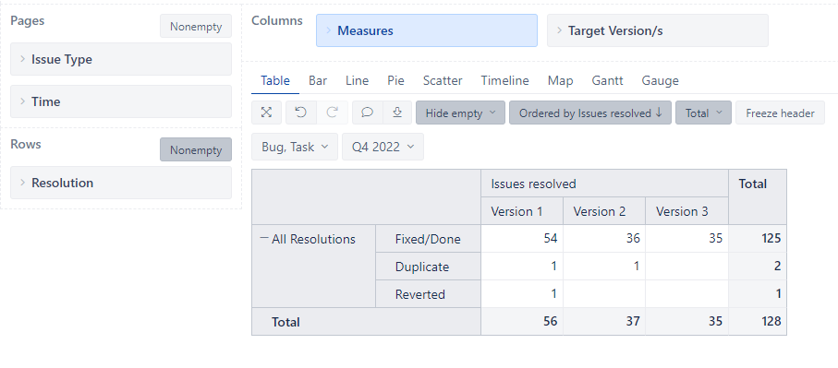Open the Total dropdown in toolbar
The width and height of the screenshot is (838, 368).
click(703, 113)
